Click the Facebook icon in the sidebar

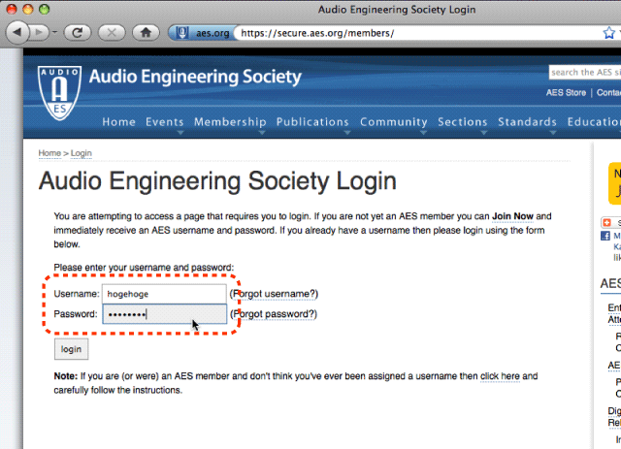[x=605, y=236]
